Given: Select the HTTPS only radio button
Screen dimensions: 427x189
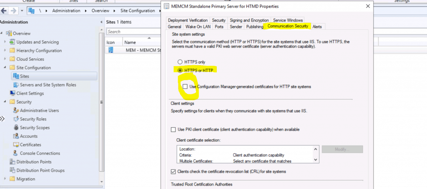Looking at the screenshot, I should (180, 62).
